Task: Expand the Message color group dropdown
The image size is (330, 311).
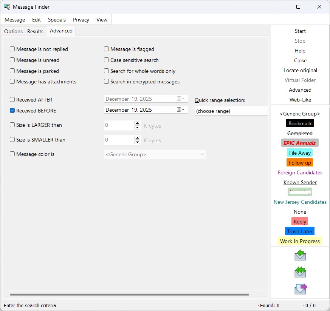Action: click(x=202, y=154)
